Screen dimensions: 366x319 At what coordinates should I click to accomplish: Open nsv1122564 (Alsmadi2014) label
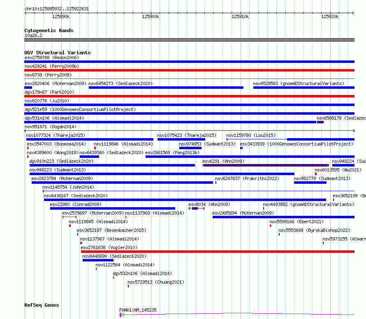(x=125, y=265)
